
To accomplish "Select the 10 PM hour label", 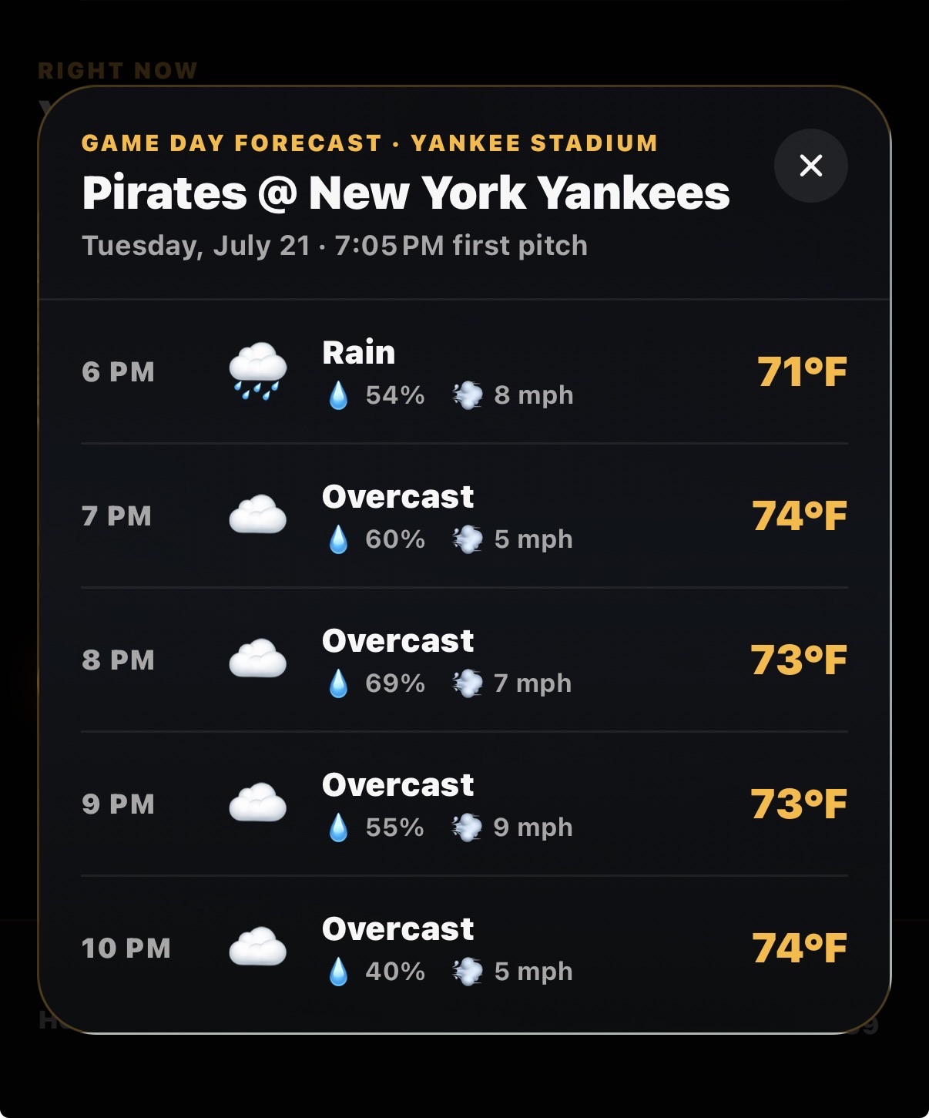I will click(126, 948).
